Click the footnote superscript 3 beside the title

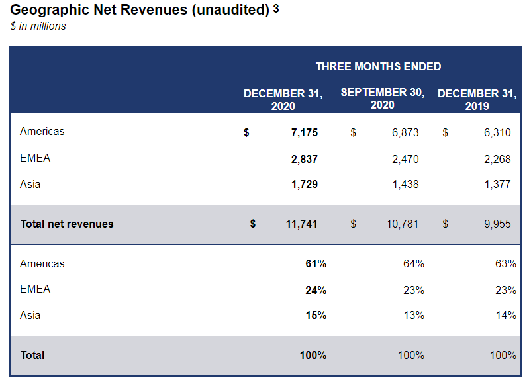(x=276, y=9)
